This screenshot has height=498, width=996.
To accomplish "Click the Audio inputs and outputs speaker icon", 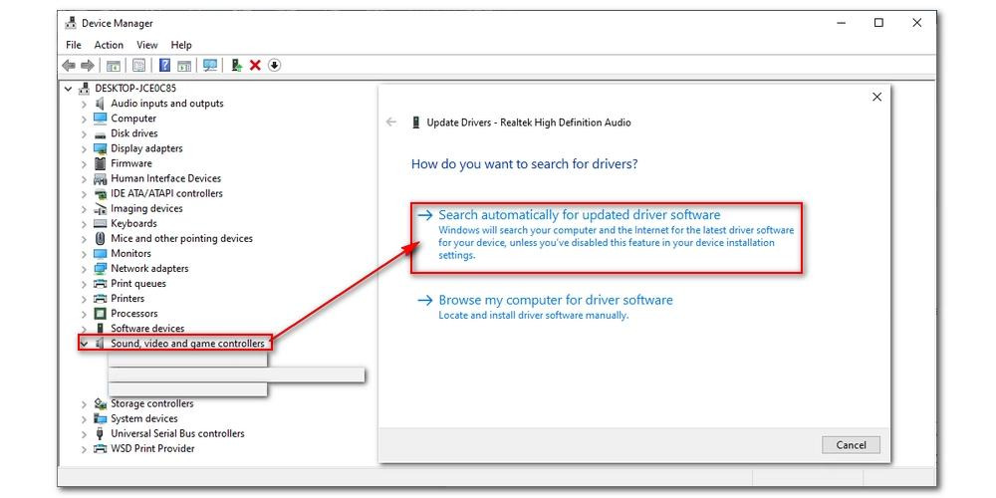I will (x=100, y=103).
